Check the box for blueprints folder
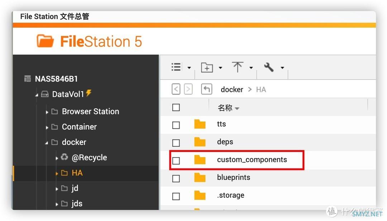This screenshot has height=221, width=387. [x=176, y=178]
